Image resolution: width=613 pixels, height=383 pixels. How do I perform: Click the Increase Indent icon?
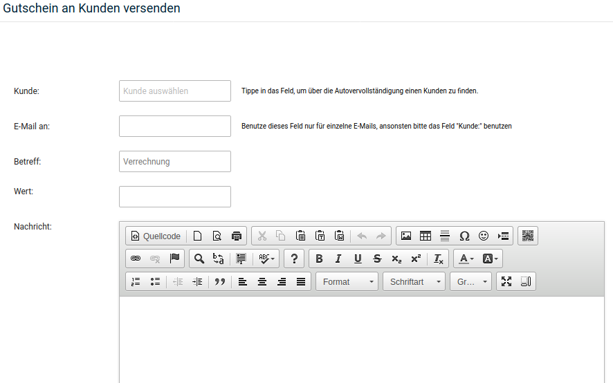197,281
